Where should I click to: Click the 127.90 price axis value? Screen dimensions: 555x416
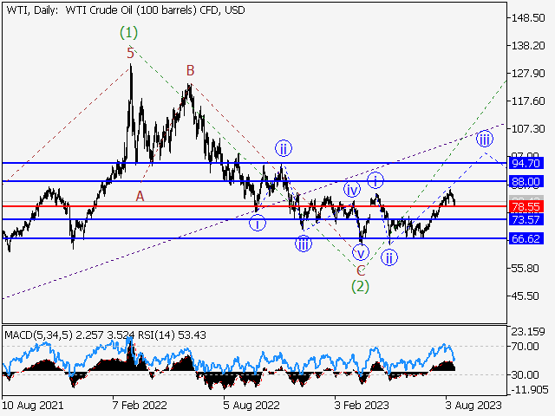click(x=528, y=73)
